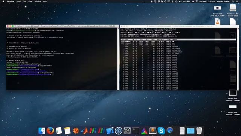The image size is (241, 136).
Task: Click the right Terminal window title bar
Action: [179, 26]
